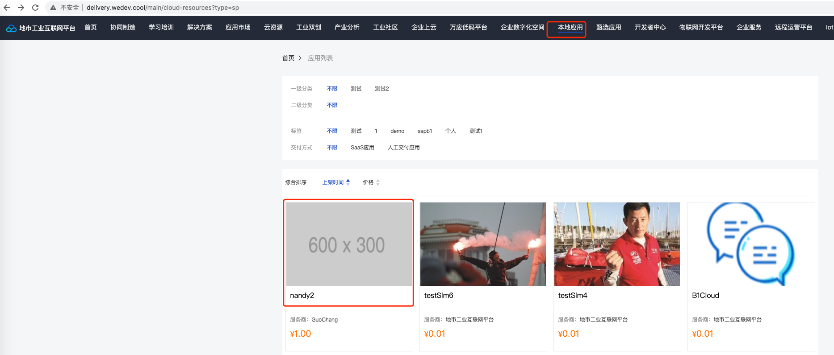Open 工业社区 navigation item

tap(386, 28)
